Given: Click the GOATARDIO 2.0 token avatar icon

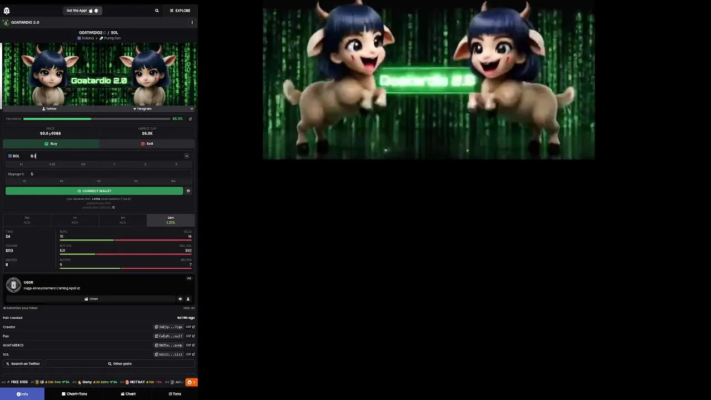Looking at the screenshot, I should [6, 23].
